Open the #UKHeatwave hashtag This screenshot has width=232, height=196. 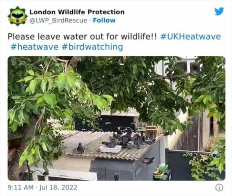point(191,36)
